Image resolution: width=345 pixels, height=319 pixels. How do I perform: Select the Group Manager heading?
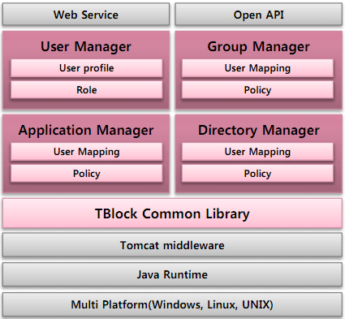[x=258, y=46]
